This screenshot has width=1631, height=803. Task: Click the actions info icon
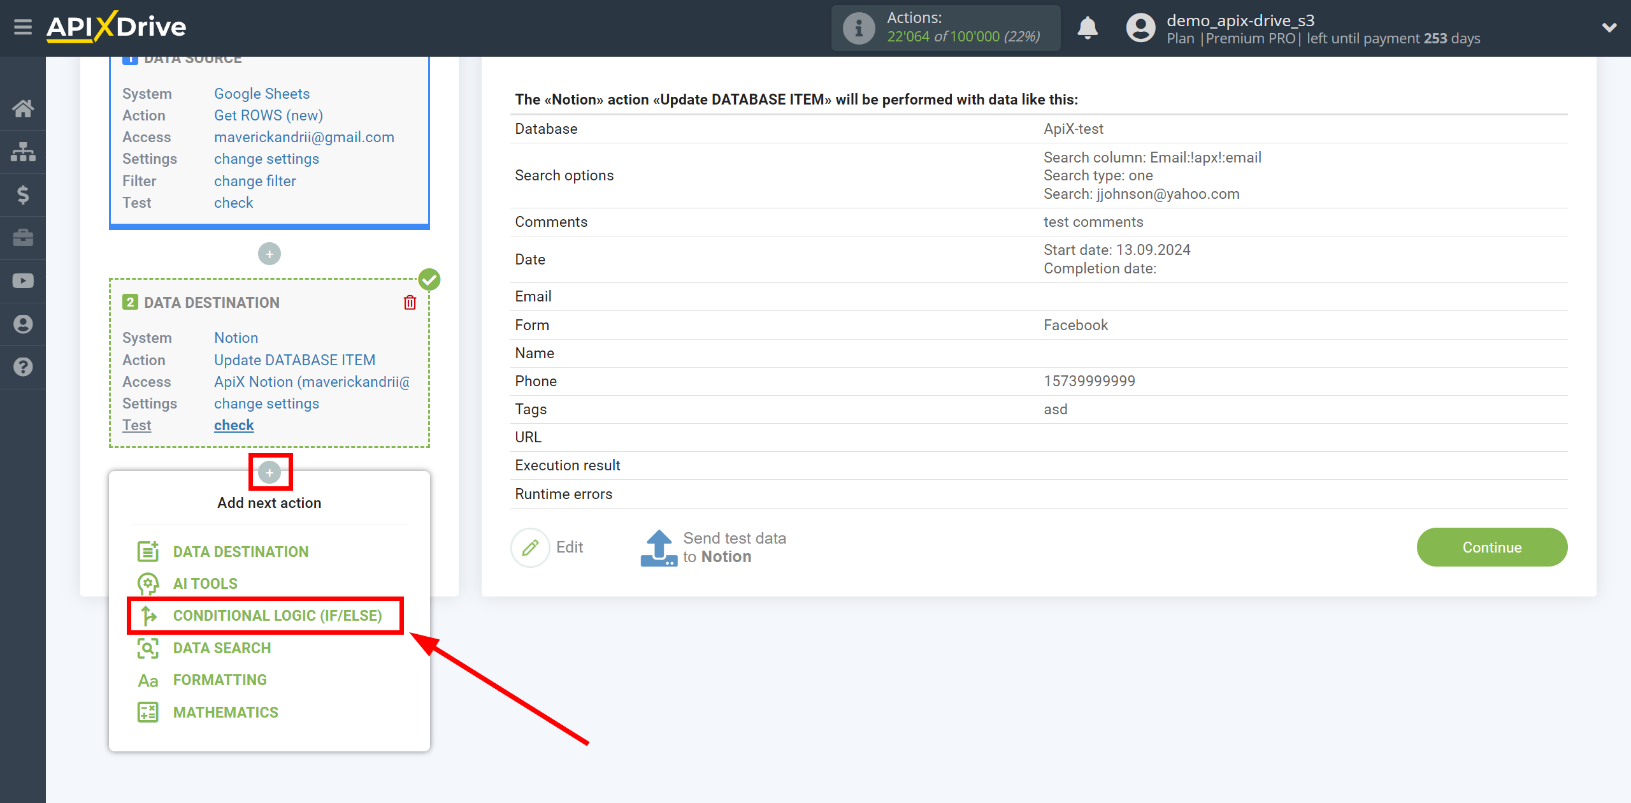[x=858, y=28]
